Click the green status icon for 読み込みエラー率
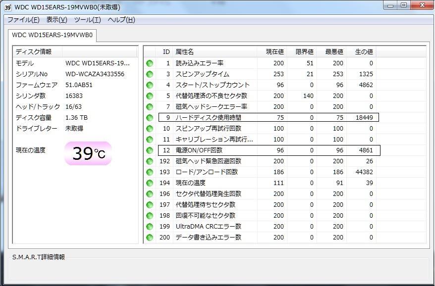The height and width of the screenshot is (286, 435). pos(150,63)
